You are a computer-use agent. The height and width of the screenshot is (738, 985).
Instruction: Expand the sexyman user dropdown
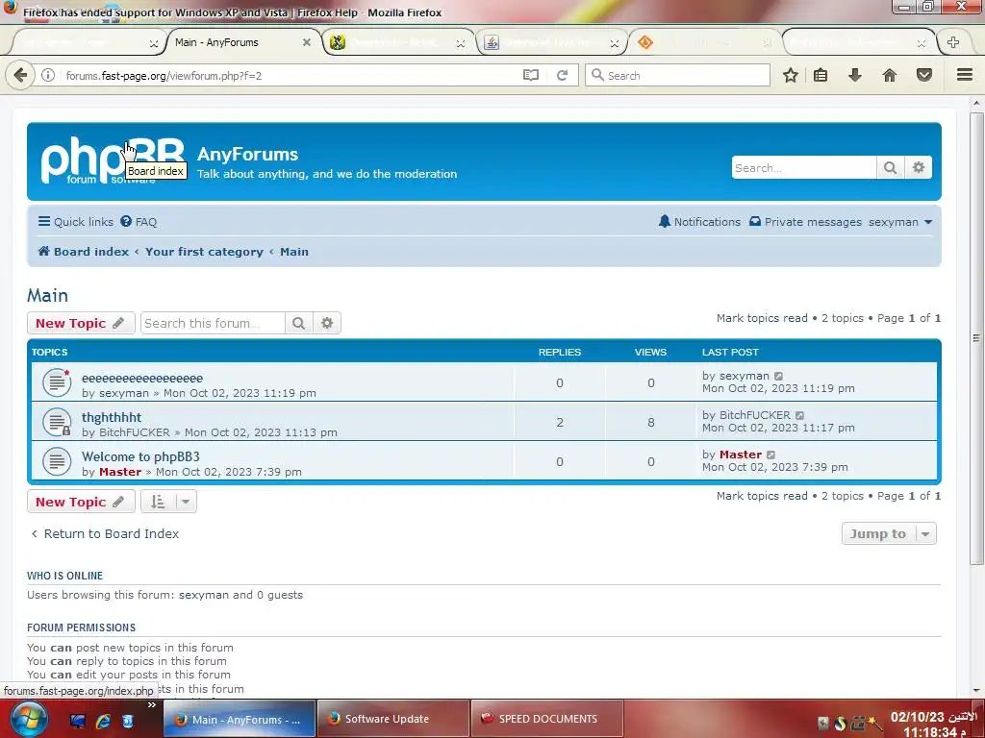(x=900, y=222)
